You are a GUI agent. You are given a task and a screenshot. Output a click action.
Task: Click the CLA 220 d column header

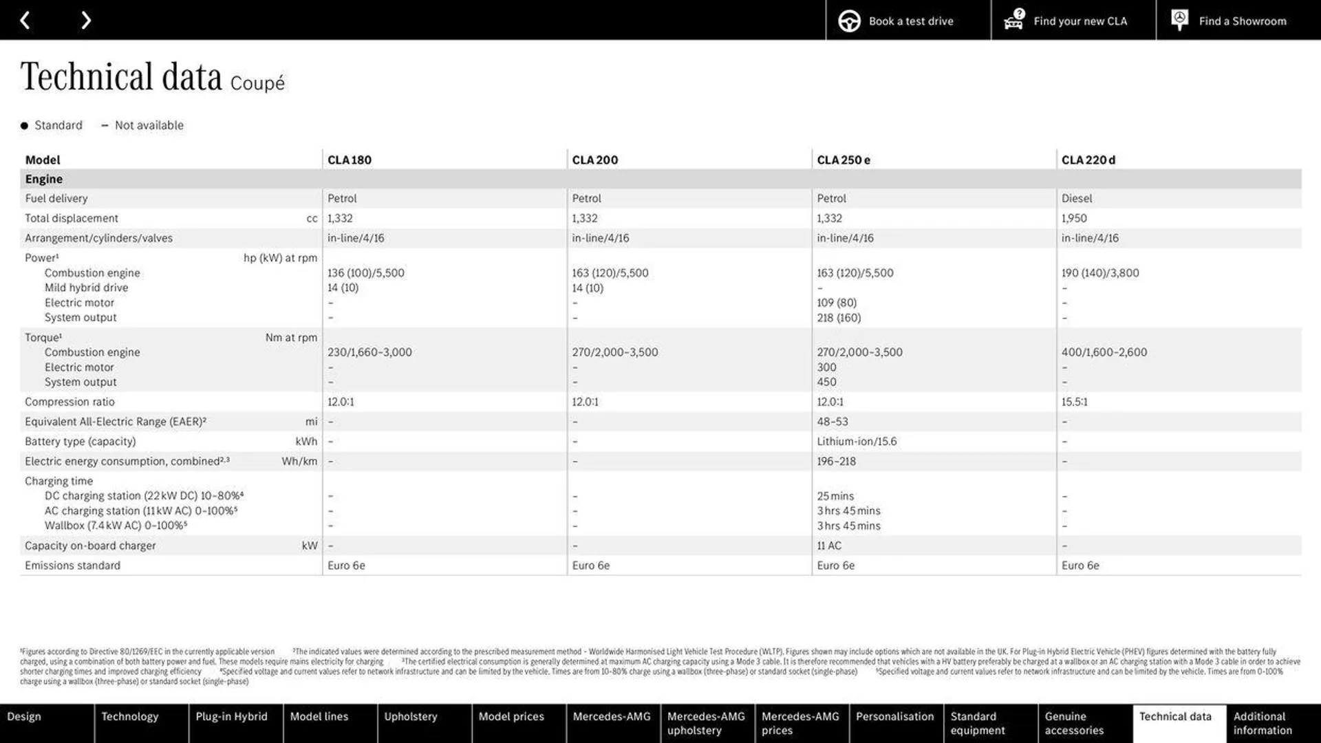point(1088,160)
